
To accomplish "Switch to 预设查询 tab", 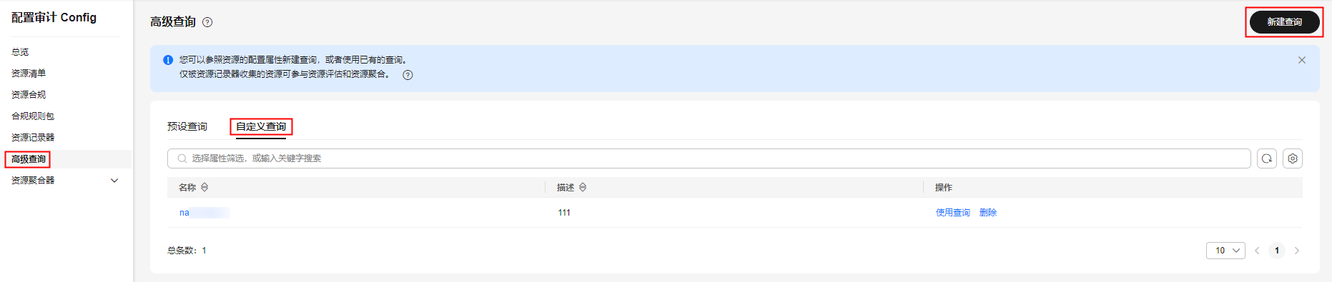I will coord(187,126).
